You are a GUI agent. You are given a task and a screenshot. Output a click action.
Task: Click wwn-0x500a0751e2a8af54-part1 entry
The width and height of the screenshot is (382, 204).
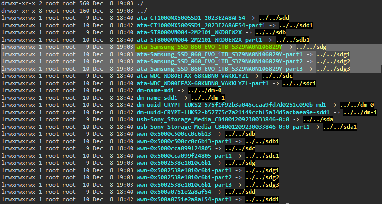tap(184, 199)
